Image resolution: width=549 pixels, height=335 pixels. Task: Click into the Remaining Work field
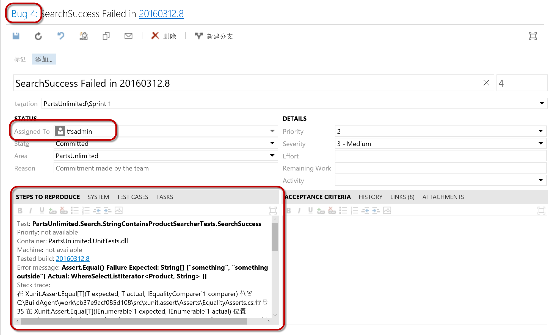440,168
